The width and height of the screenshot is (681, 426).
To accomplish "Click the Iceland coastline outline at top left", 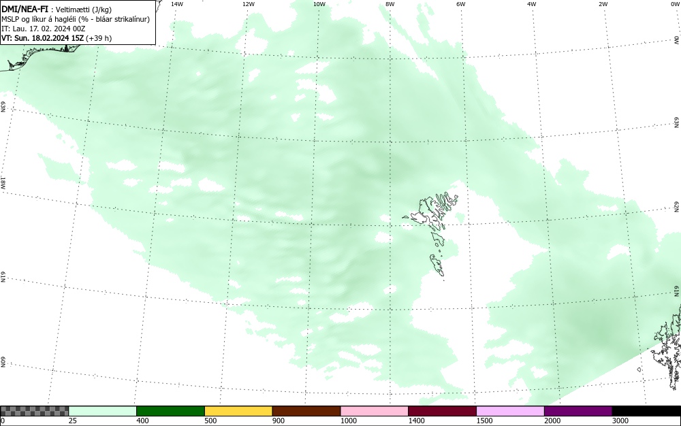I will (39, 56).
